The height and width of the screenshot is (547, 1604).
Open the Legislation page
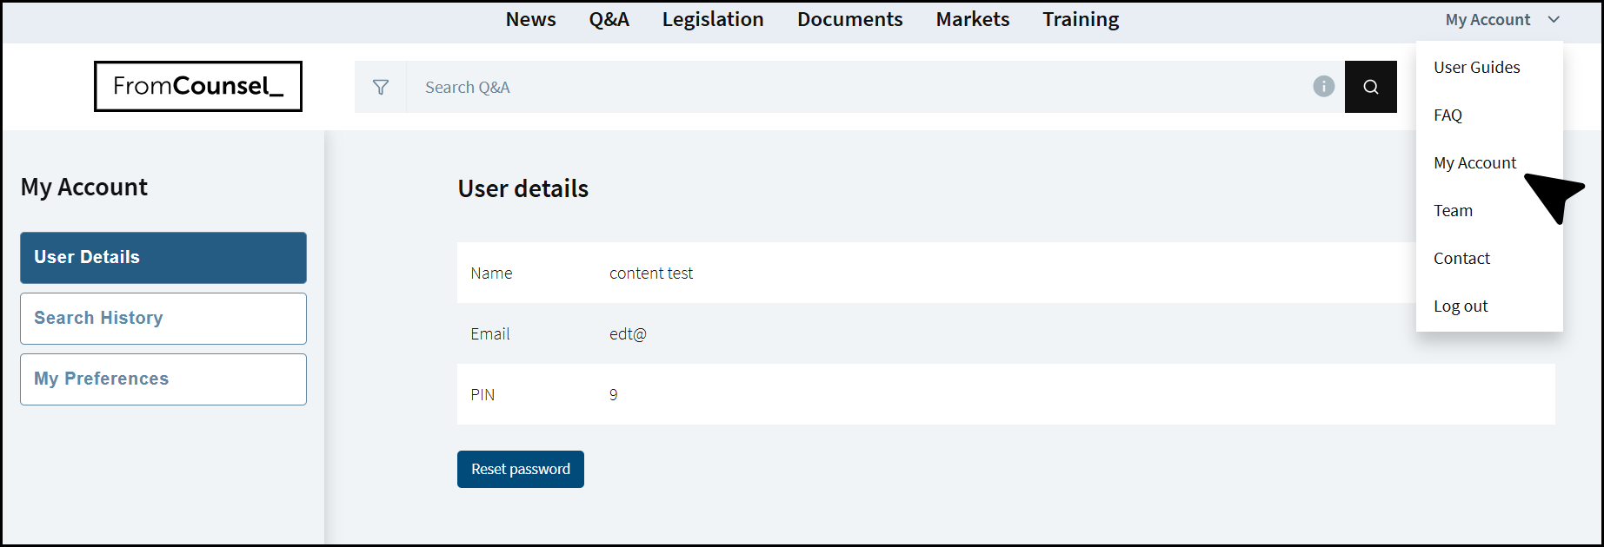tap(712, 19)
